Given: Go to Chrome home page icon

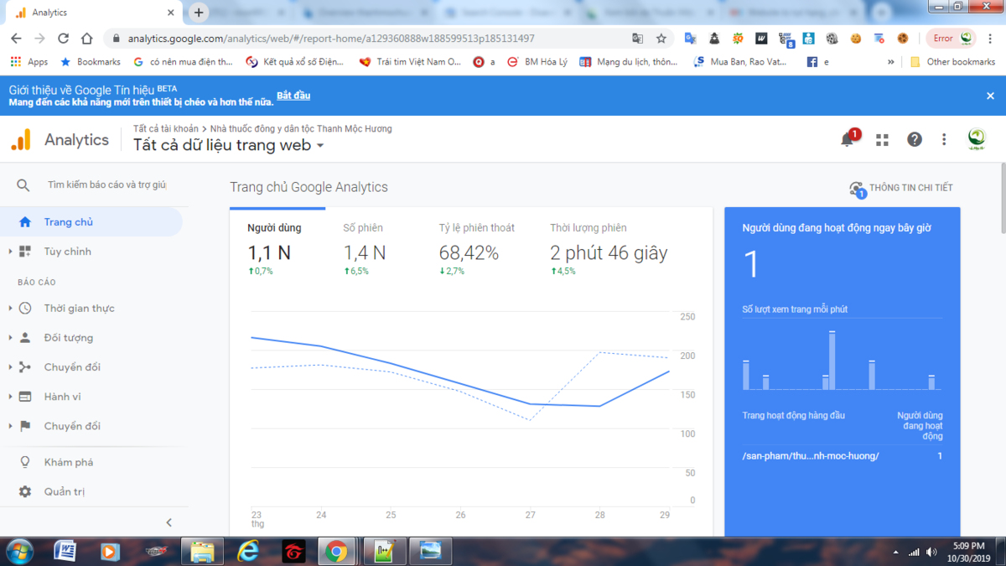Looking at the screenshot, I should (86, 39).
